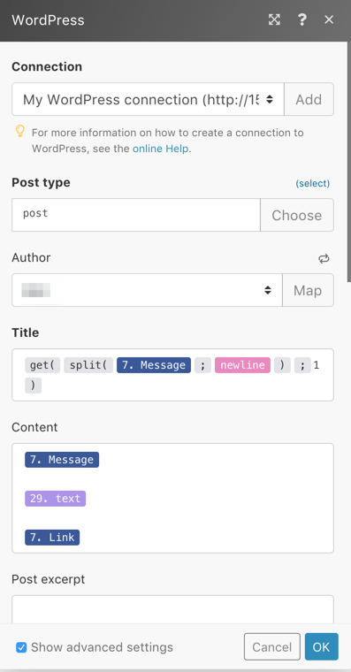Toggle Map for the Author field

click(308, 290)
